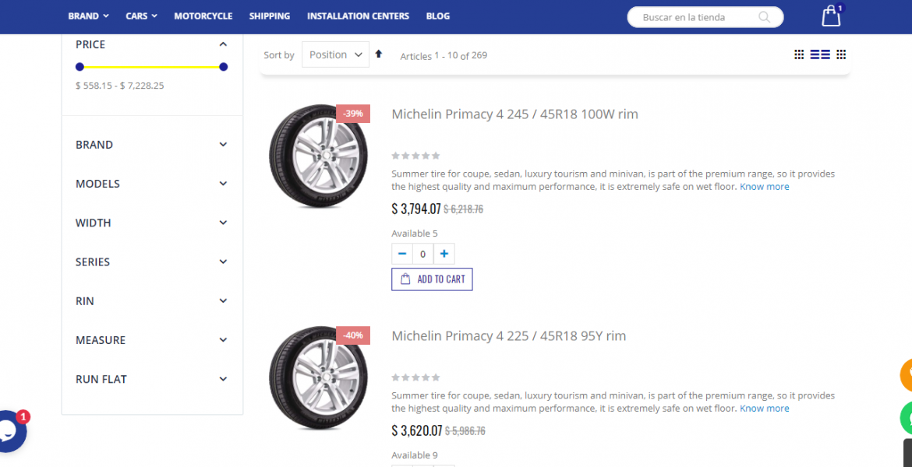Expand the RUN FLAT filter section
912x467 pixels.
(151, 379)
